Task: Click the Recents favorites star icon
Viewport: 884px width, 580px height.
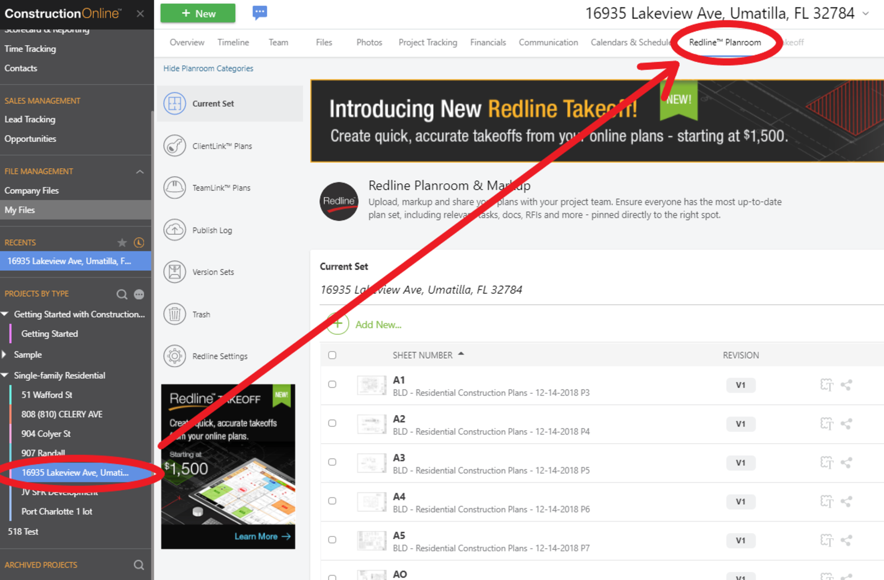Action: click(122, 243)
